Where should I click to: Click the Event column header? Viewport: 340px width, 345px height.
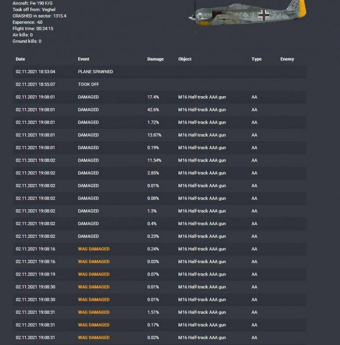point(83,59)
